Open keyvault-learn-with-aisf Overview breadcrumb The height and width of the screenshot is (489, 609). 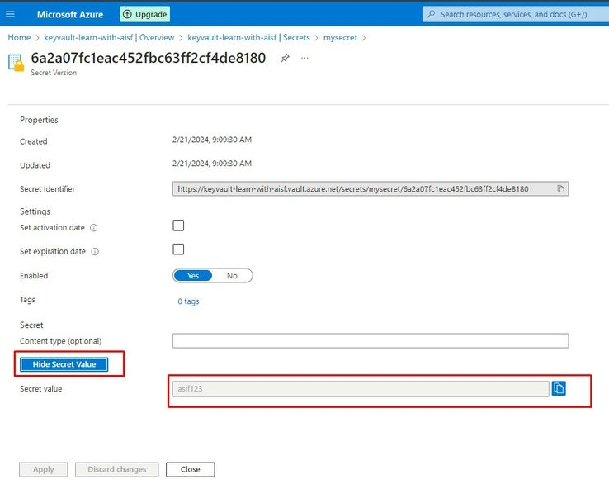[109, 38]
